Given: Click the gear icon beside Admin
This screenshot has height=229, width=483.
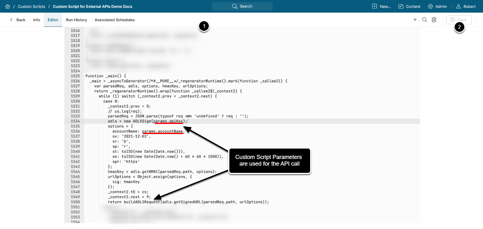Looking at the screenshot, I should point(430,6).
